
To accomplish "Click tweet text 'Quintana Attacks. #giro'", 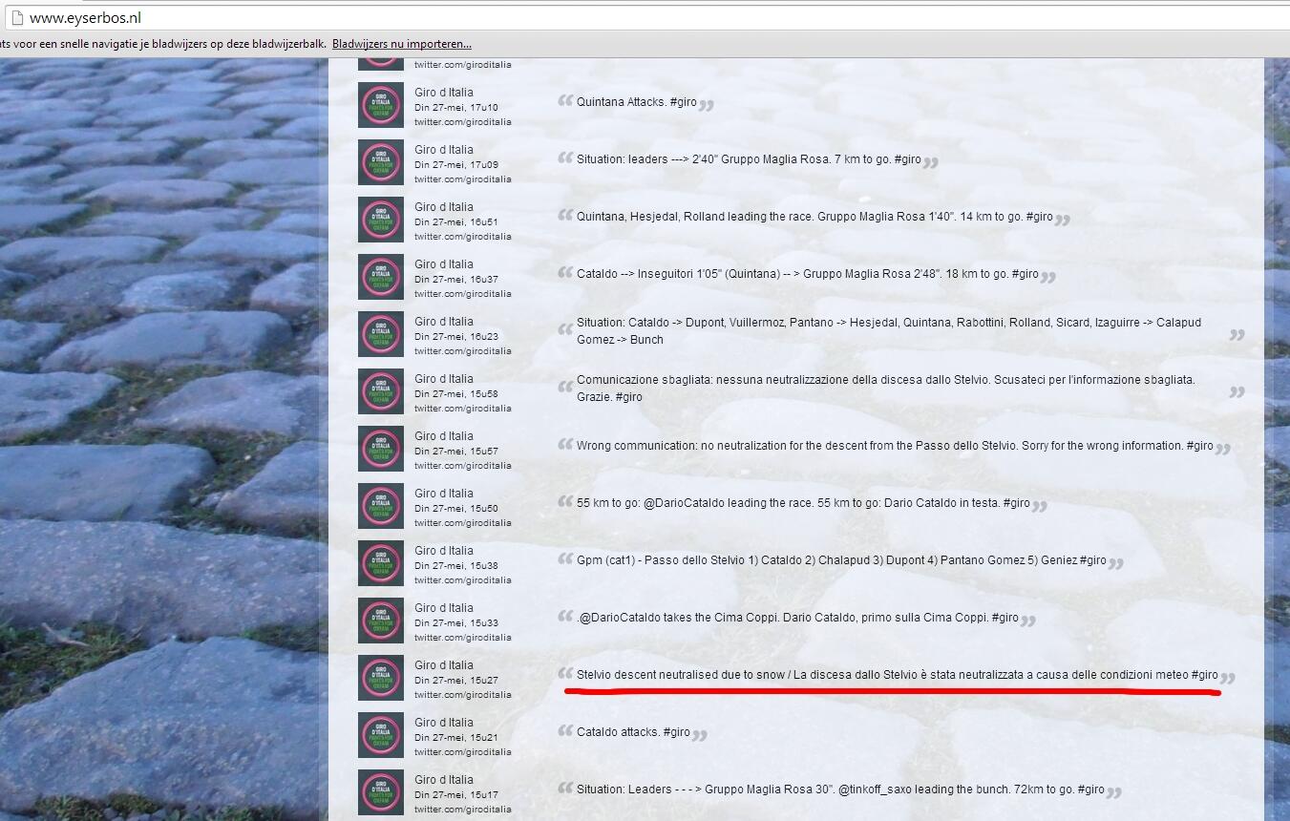I will (x=637, y=102).
